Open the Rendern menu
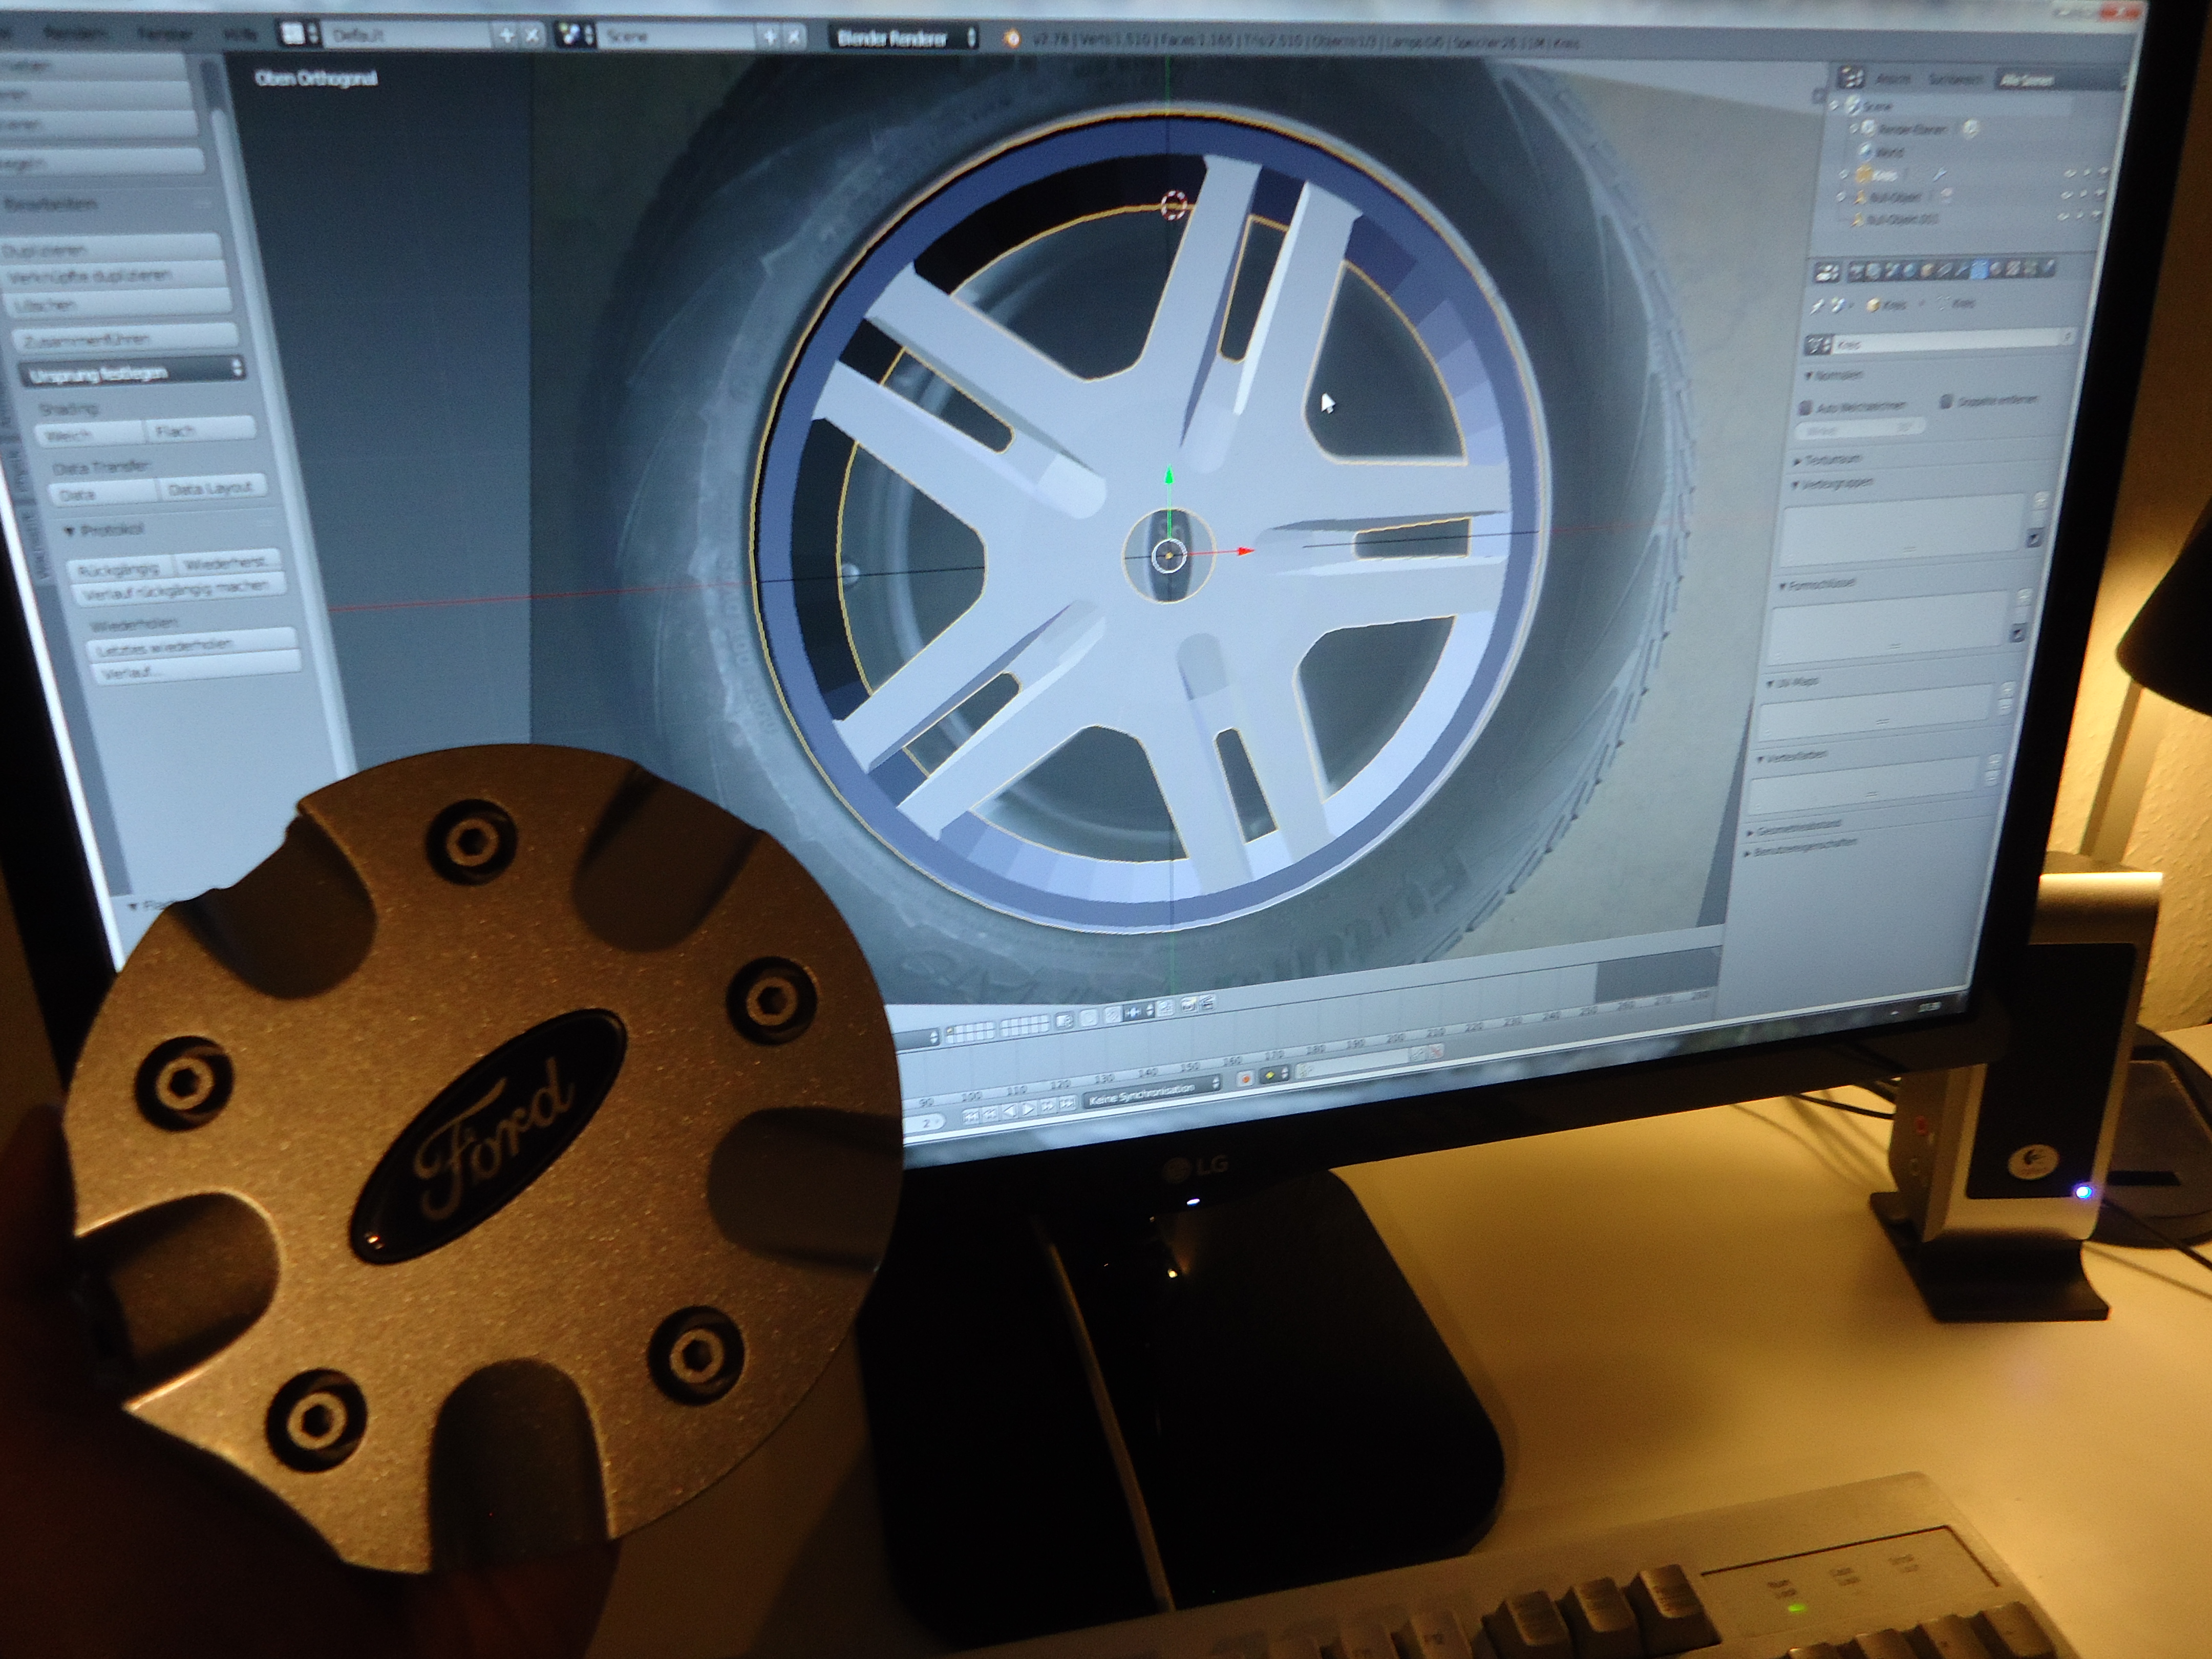 (75, 33)
